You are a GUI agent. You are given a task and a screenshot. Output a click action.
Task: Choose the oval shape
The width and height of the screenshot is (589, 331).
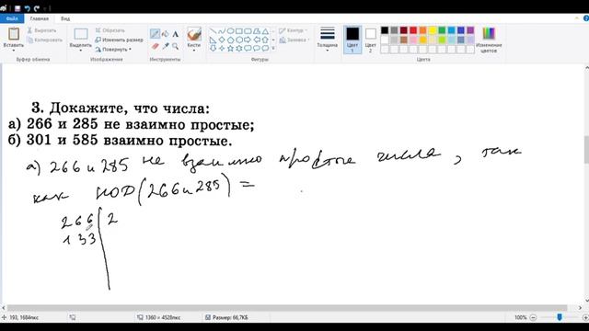click(x=230, y=30)
